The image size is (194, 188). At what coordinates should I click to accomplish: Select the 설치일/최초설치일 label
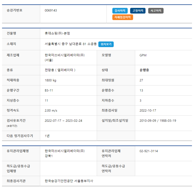point(115,121)
